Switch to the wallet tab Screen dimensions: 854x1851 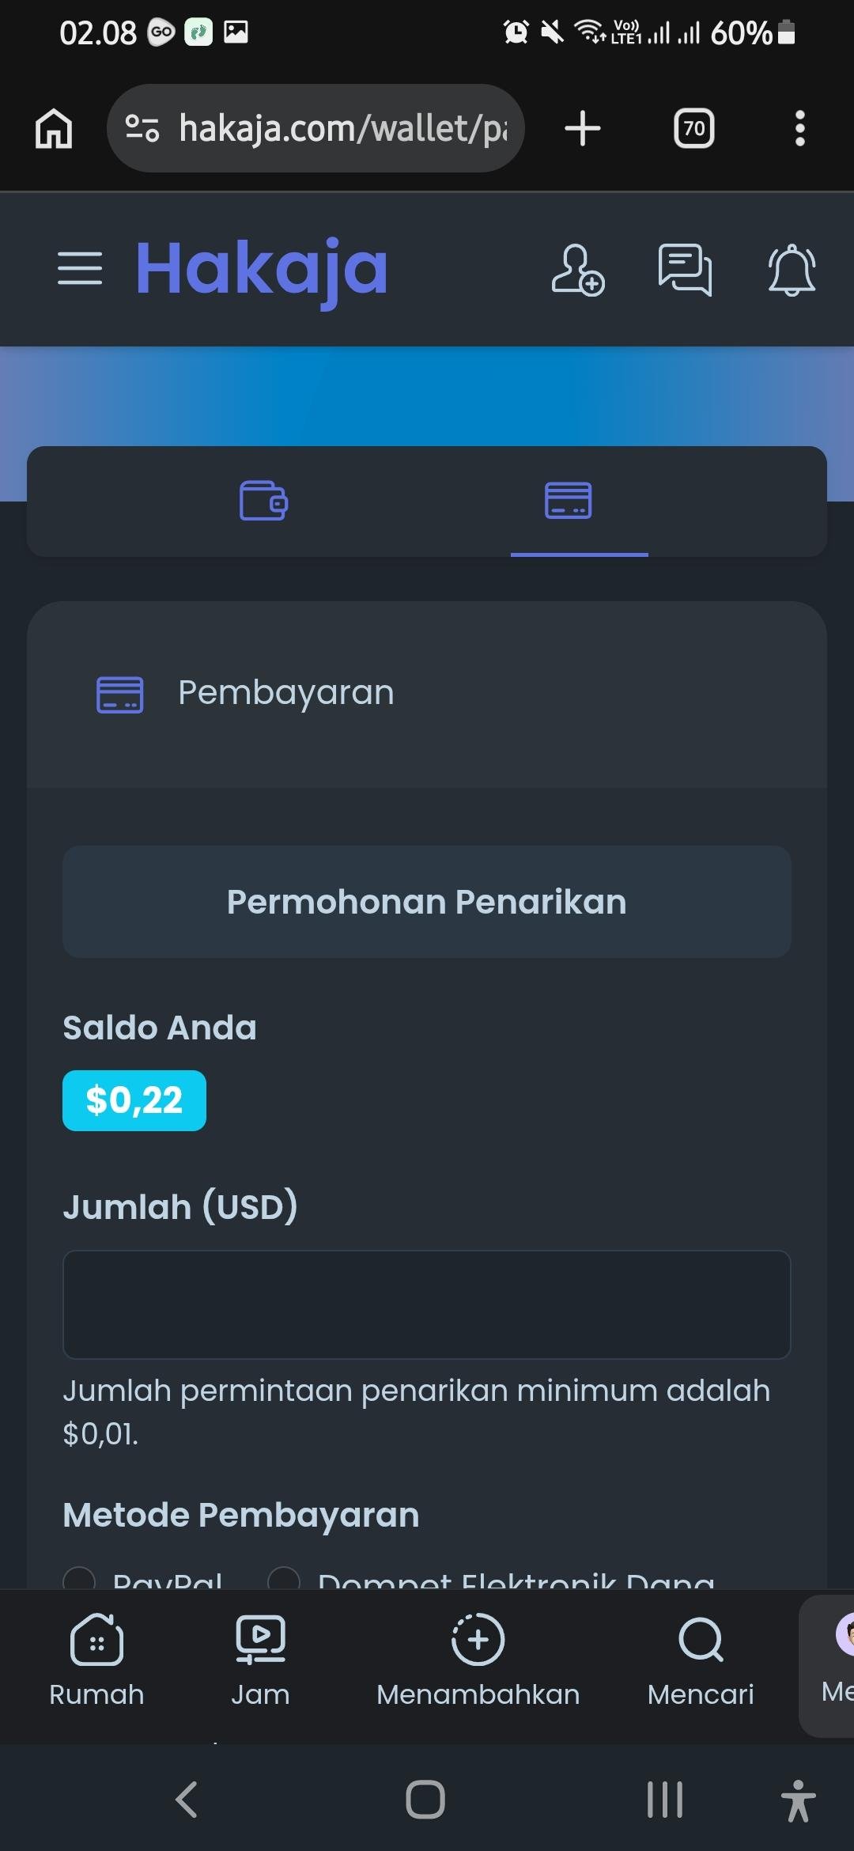(x=263, y=501)
